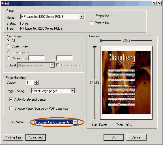Click the Pages from starting page field
The height and width of the screenshot is (145, 163).
36,58
